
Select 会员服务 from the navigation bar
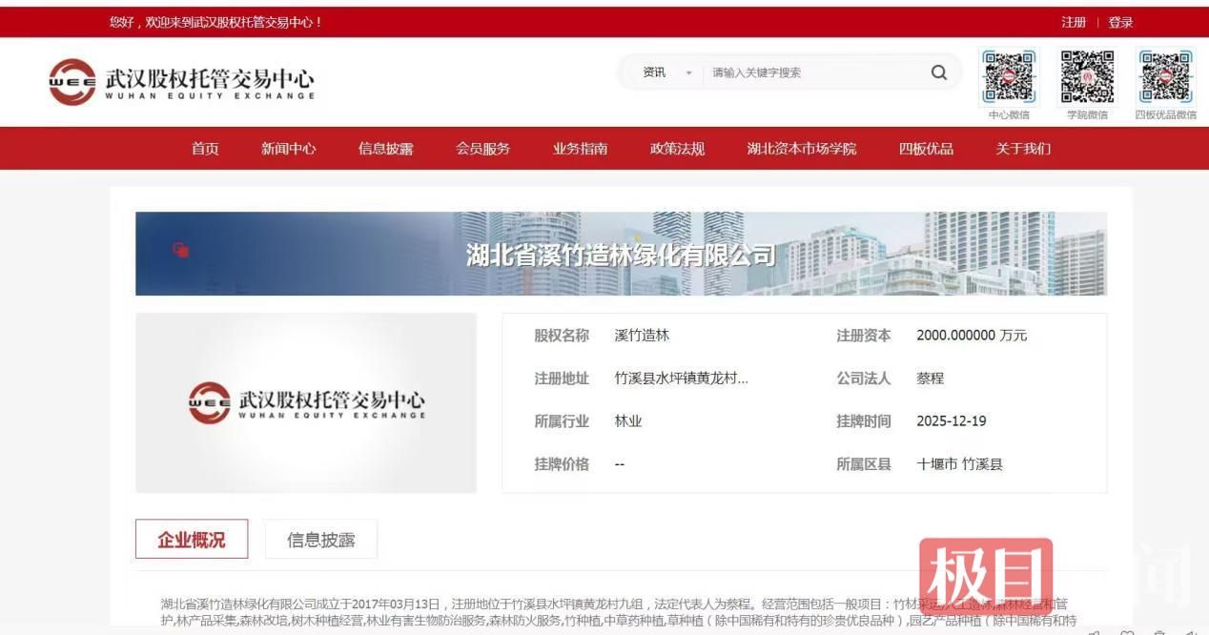[483, 149]
